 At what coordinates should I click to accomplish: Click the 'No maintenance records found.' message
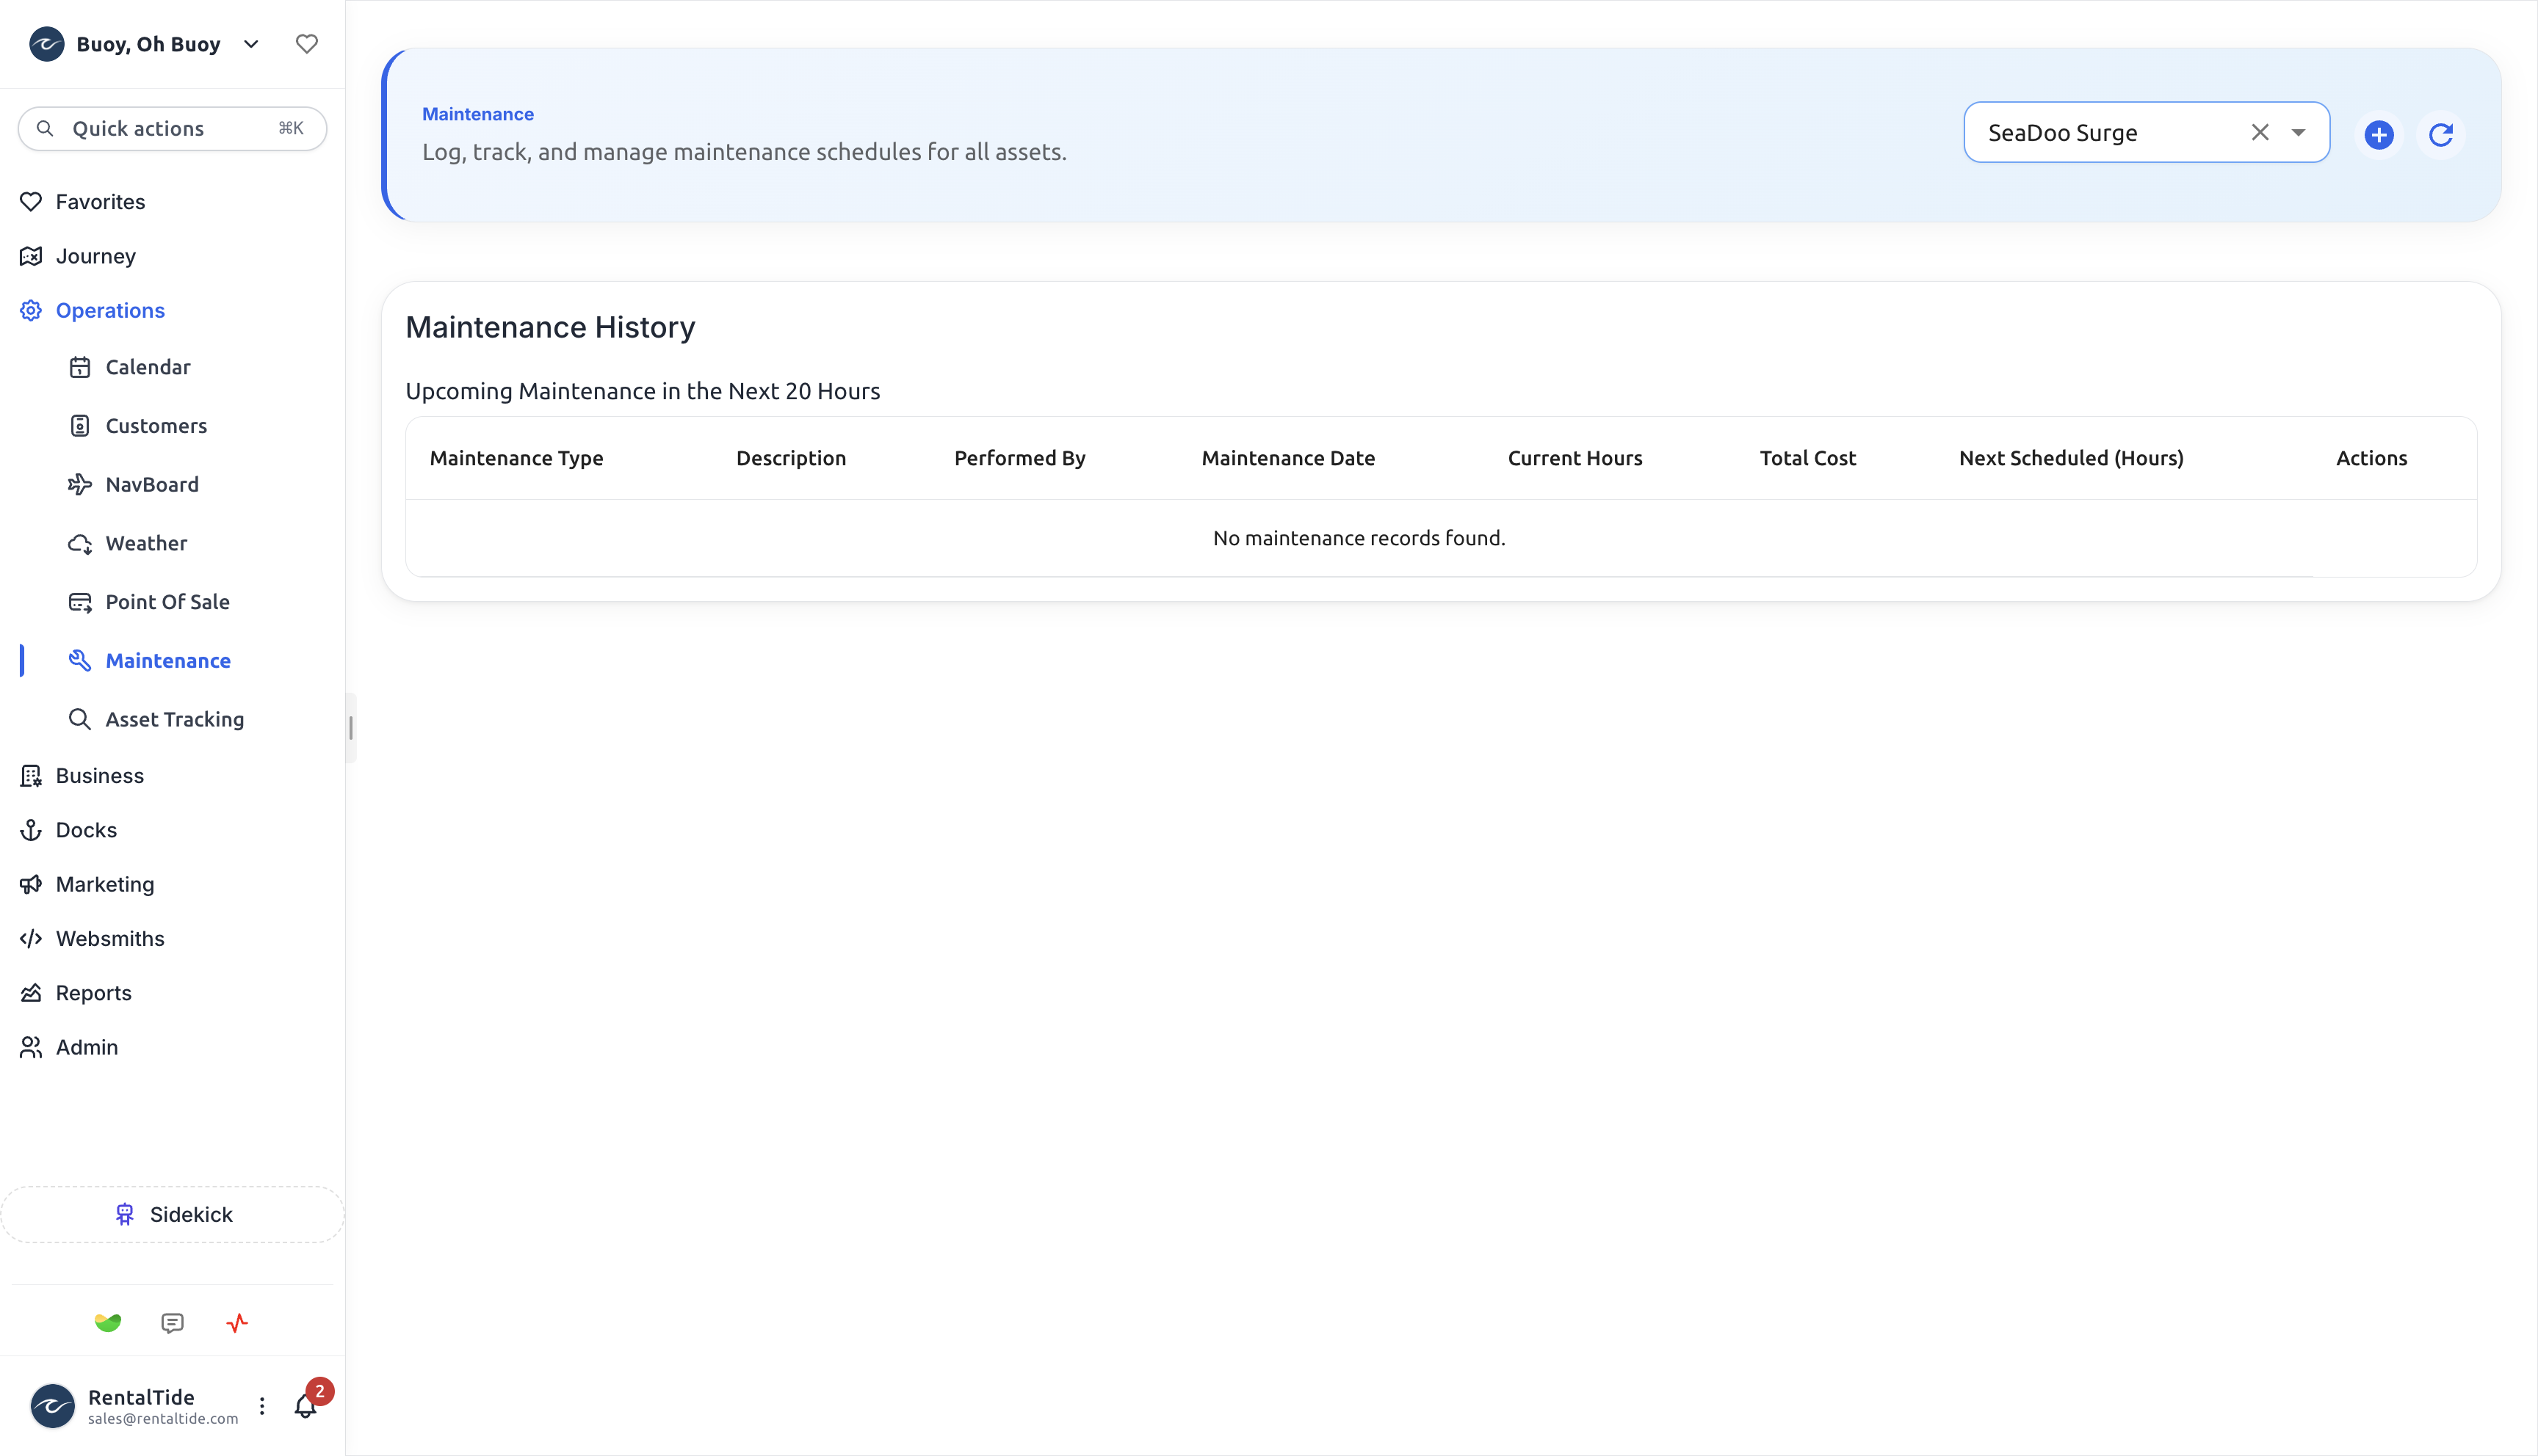point(1359,538)
